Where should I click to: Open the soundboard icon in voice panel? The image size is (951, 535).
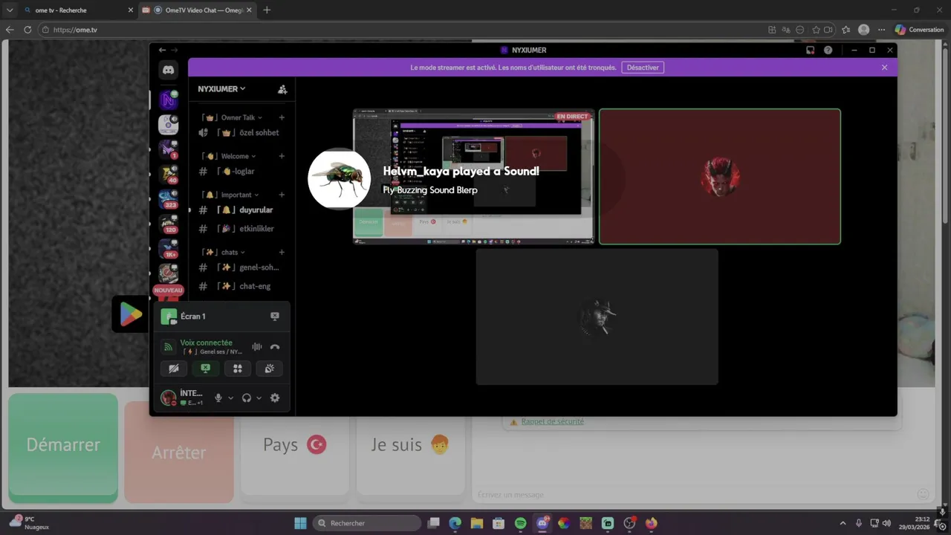point(270,369)
